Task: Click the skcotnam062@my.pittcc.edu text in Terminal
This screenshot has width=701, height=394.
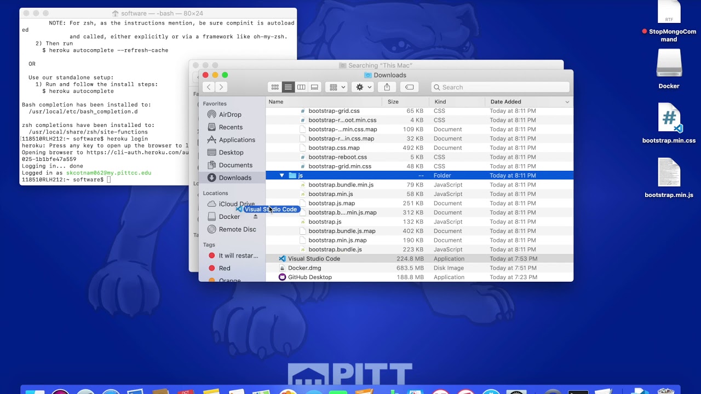Action: [108, 173]
